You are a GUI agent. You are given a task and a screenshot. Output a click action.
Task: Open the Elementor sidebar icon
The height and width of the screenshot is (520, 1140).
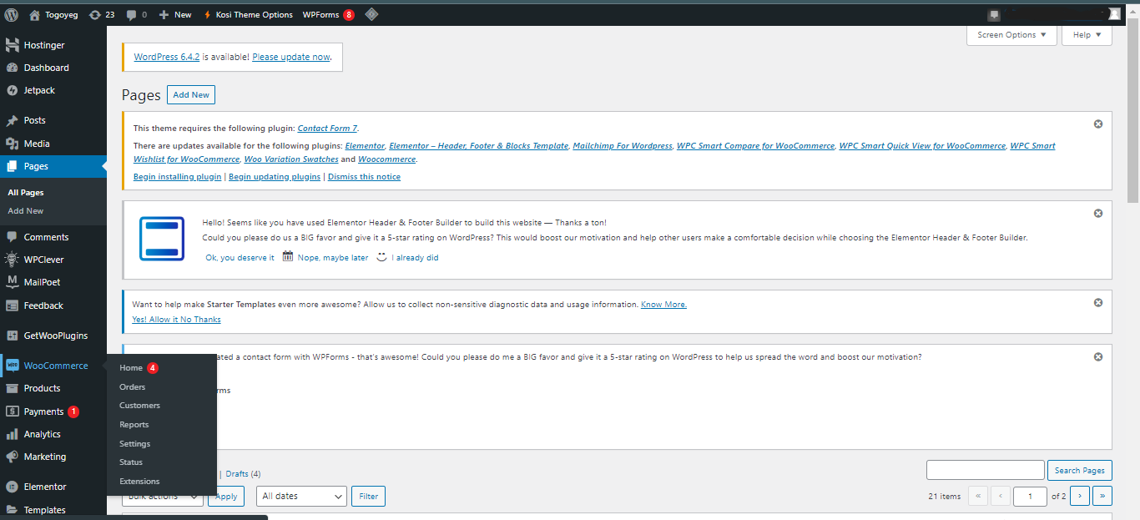click(x=13, y=487)
